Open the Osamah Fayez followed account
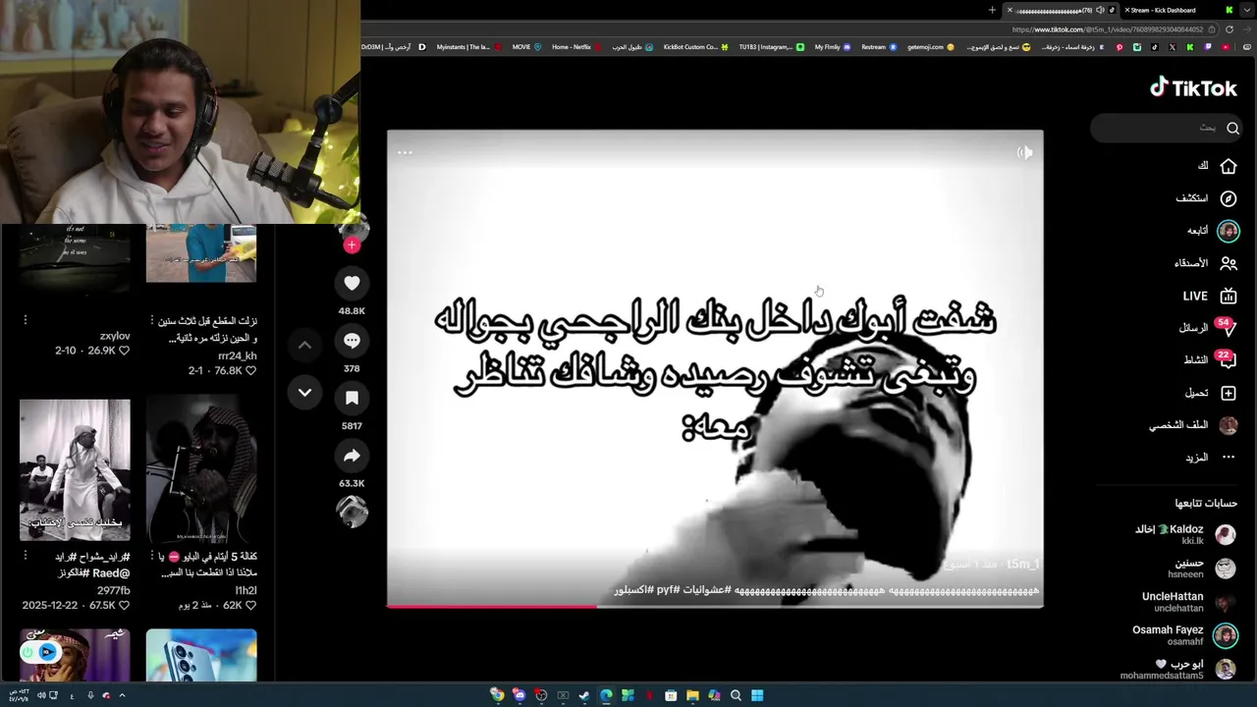The width and height of the screenshot is (1257, 707). tap(1184, 635)
